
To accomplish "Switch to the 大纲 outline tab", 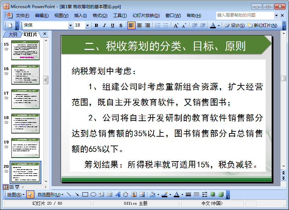I will tap(13, 34).
